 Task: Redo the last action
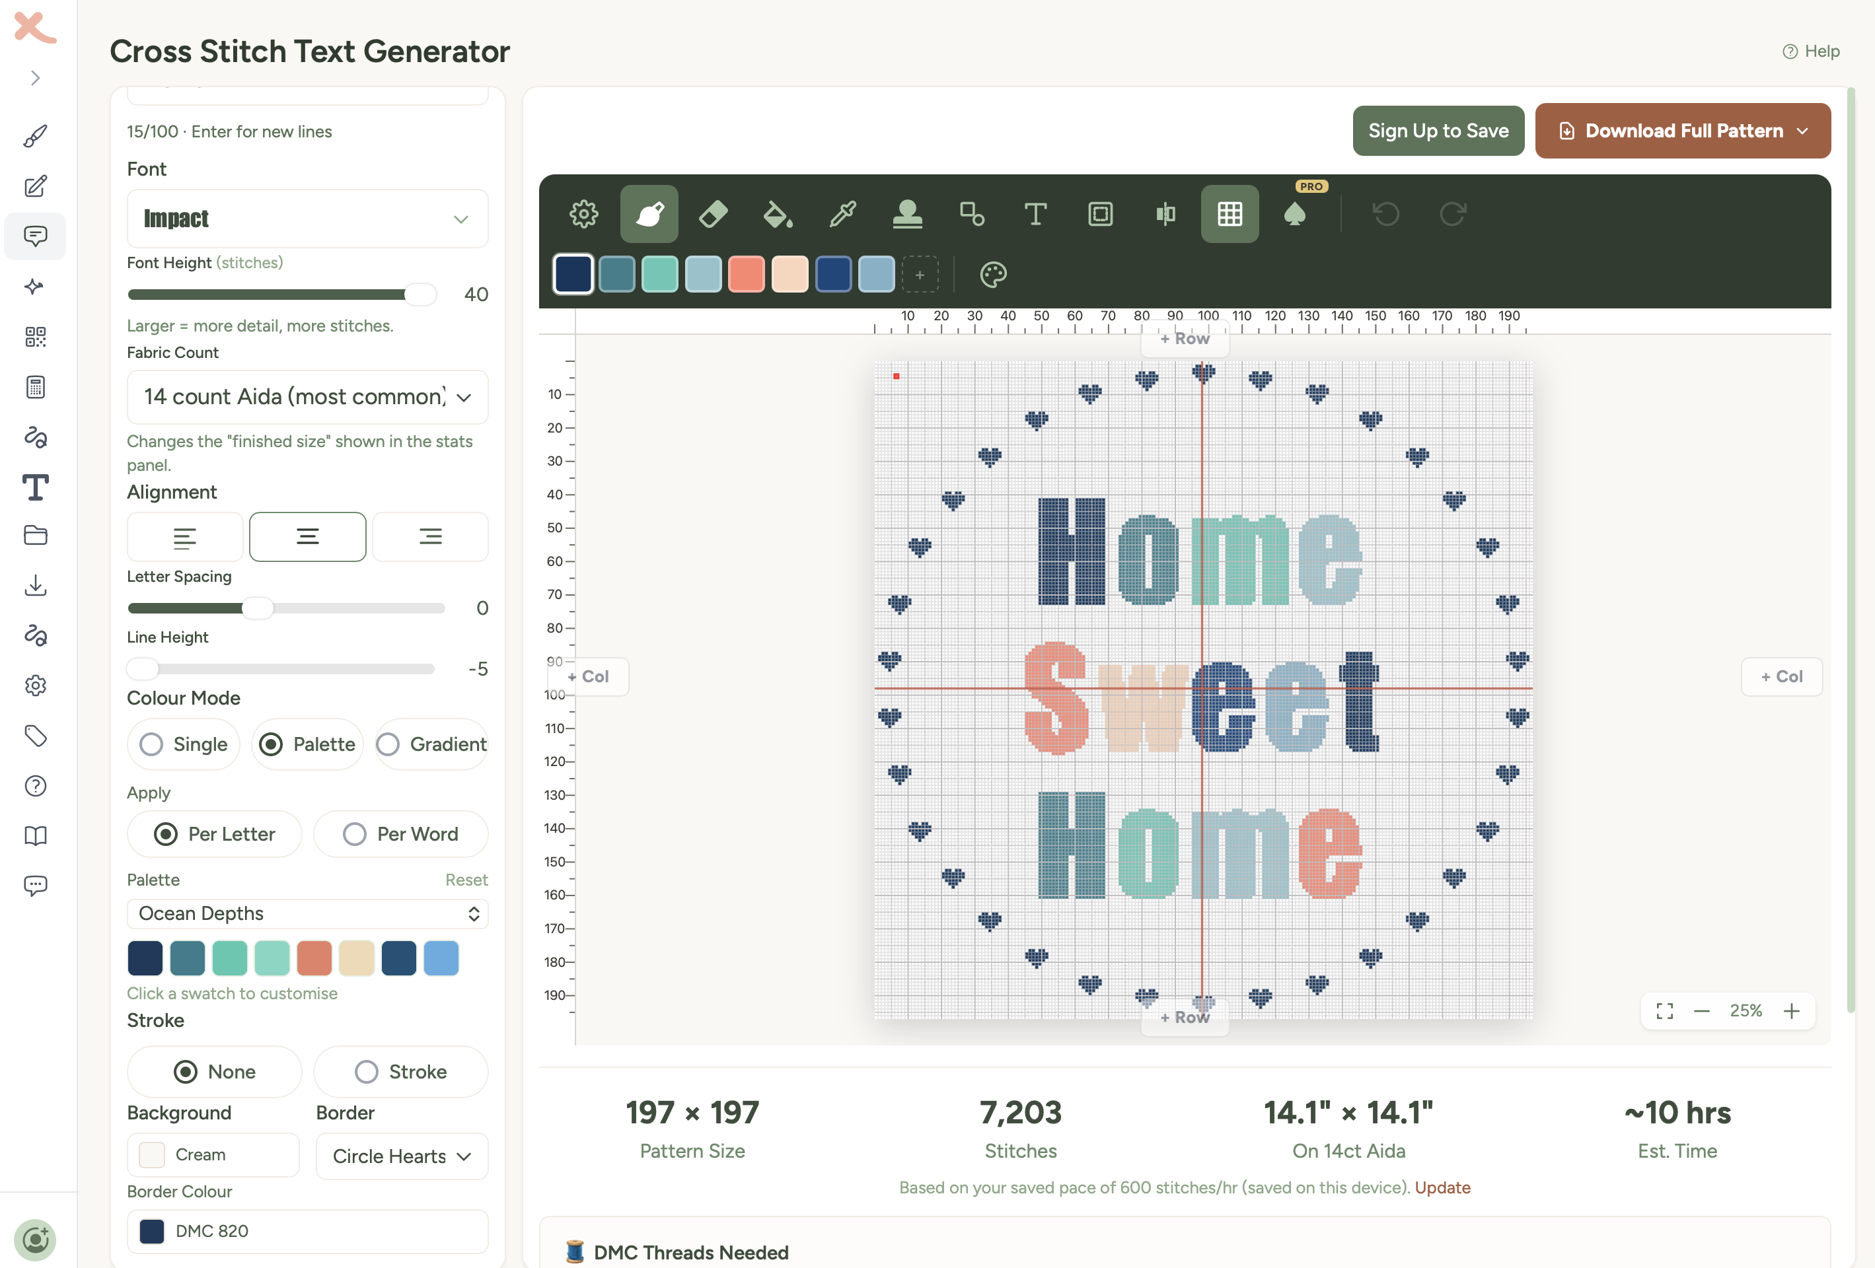pos(1452,214)
